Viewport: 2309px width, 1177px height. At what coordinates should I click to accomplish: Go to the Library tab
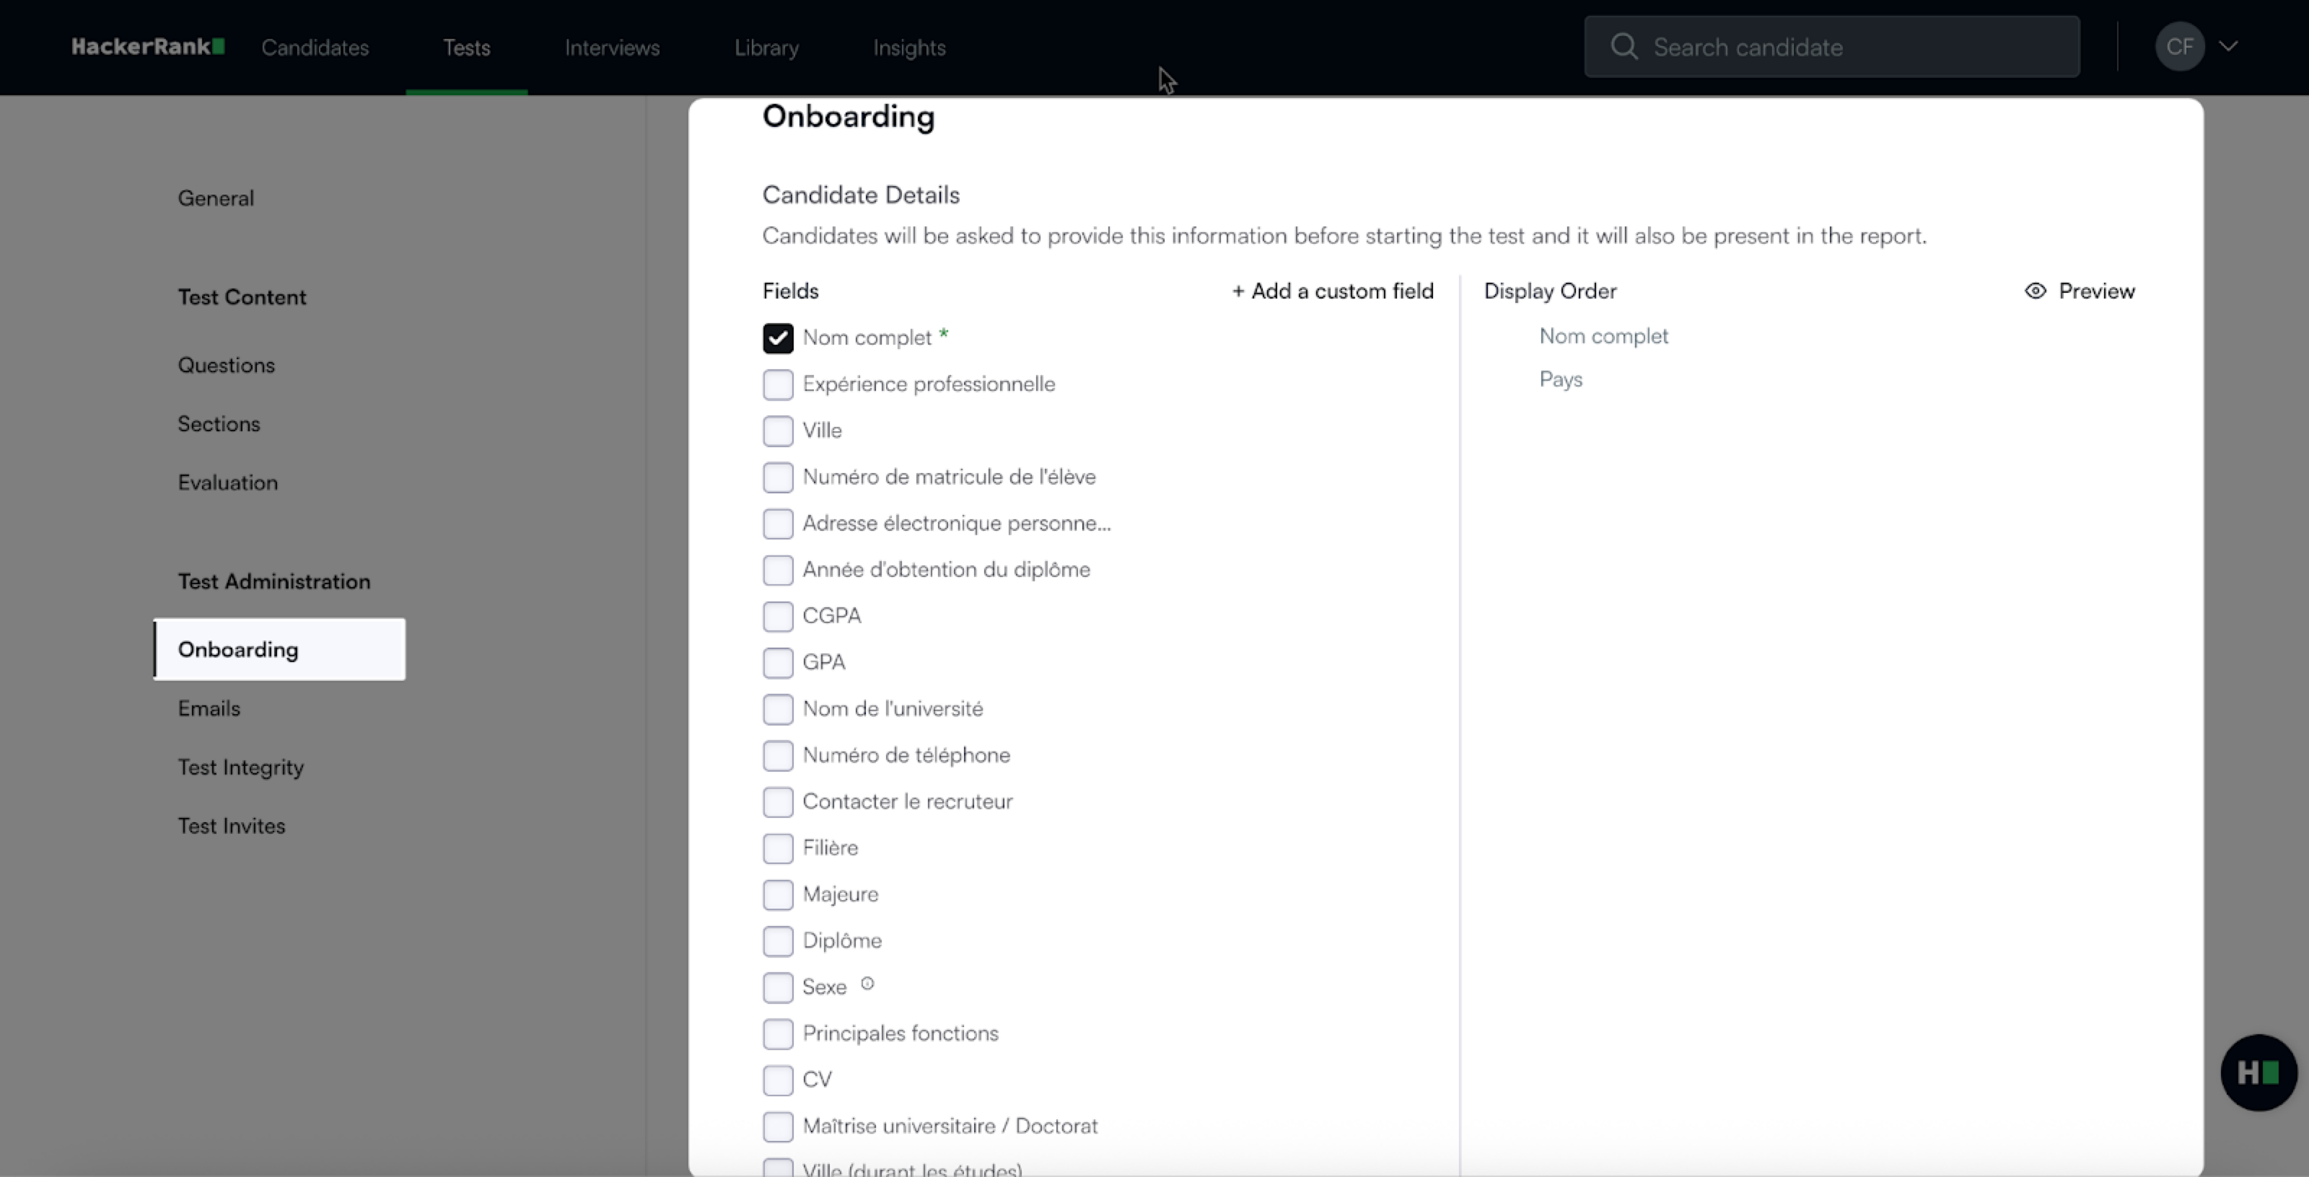(x=766, y=48)
